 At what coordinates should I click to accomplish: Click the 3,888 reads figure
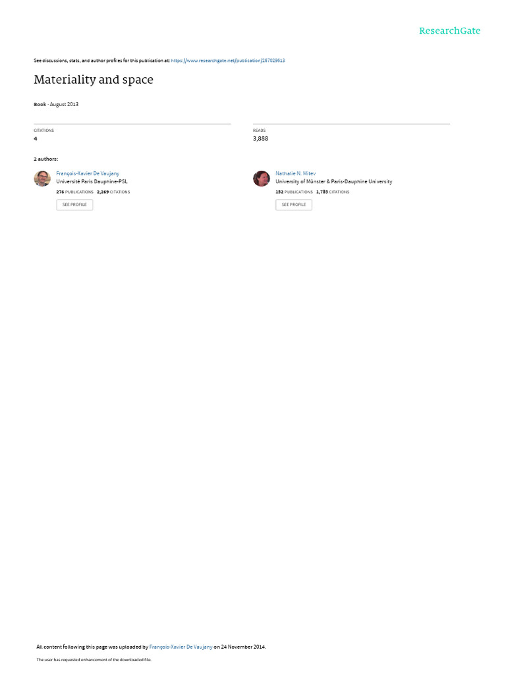(x=260, y=138)
